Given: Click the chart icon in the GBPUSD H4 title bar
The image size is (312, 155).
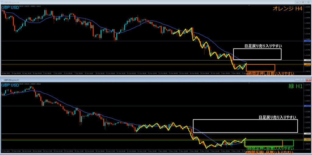Looking at the screenshot, I should pos(2,2).
